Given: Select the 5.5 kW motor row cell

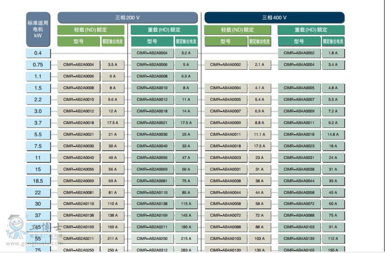Looking at the screenshot, I should [x=38, y=134].
